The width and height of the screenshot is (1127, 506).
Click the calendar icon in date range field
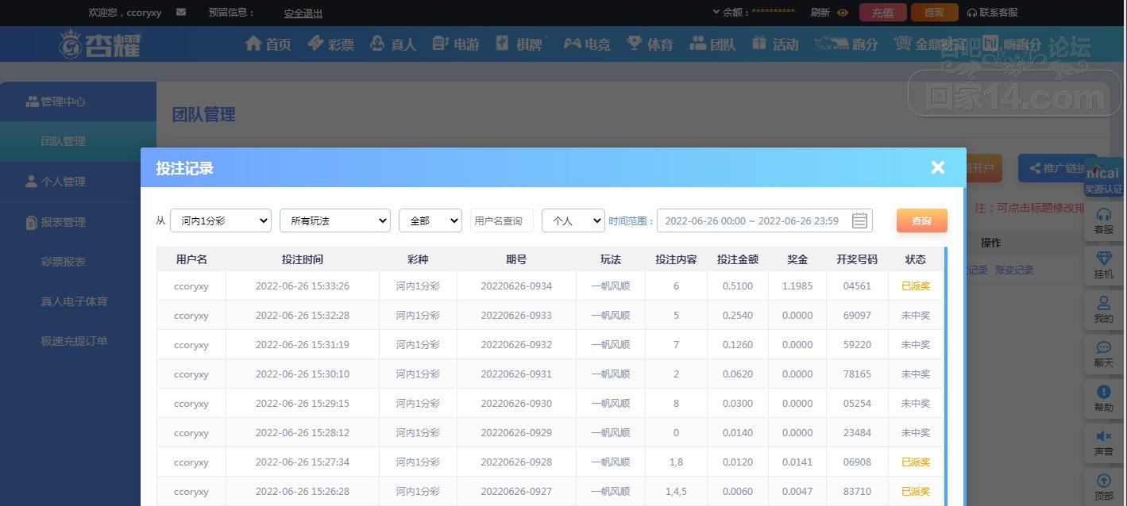859,220
